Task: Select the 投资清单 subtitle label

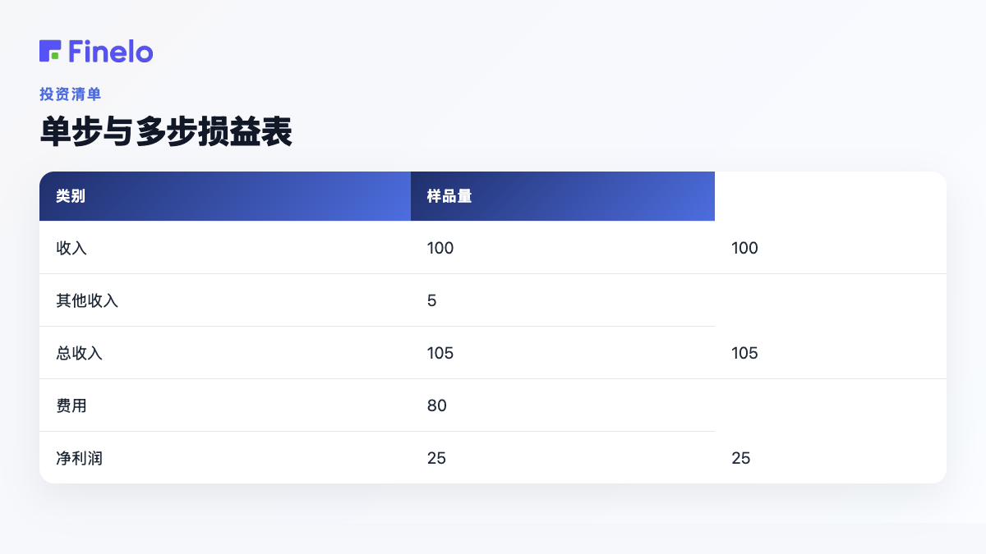Action: [x=70, y=94]
